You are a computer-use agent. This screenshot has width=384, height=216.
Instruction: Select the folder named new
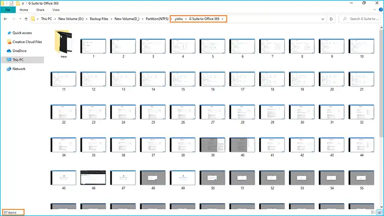tap(64, 44)
